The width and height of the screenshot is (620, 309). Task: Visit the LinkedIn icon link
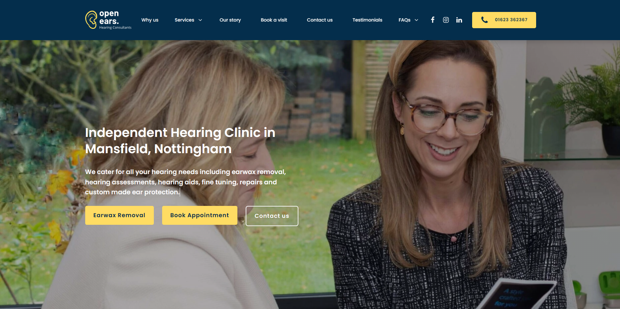tap(459, 20)
